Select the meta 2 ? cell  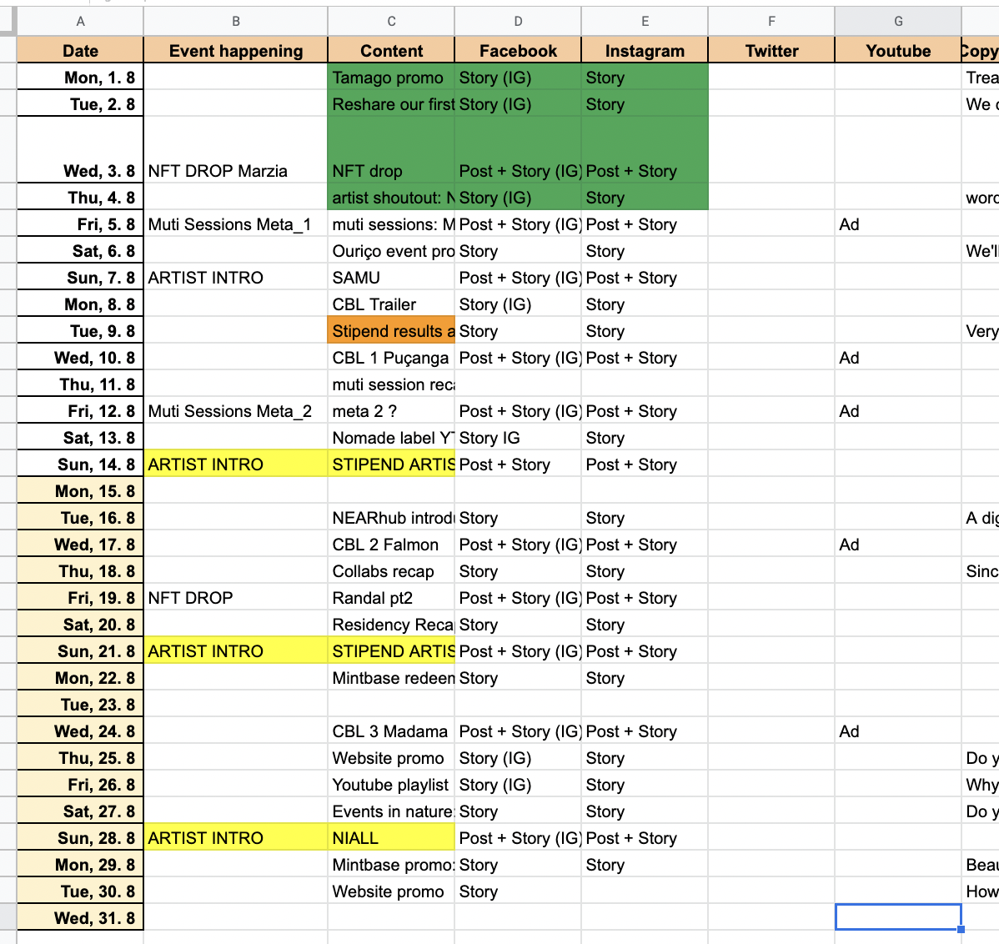click(x=391, y=411)
